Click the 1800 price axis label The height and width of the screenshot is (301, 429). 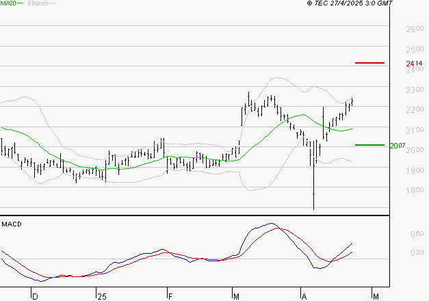[415, 190]
